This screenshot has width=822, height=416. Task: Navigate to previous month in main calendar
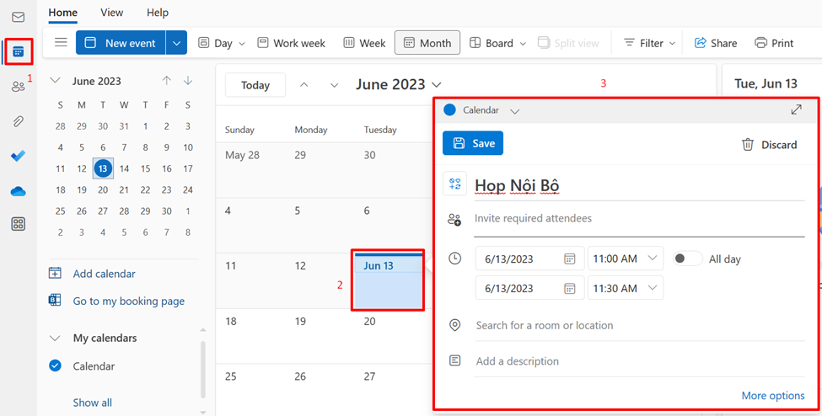point(304,85)
